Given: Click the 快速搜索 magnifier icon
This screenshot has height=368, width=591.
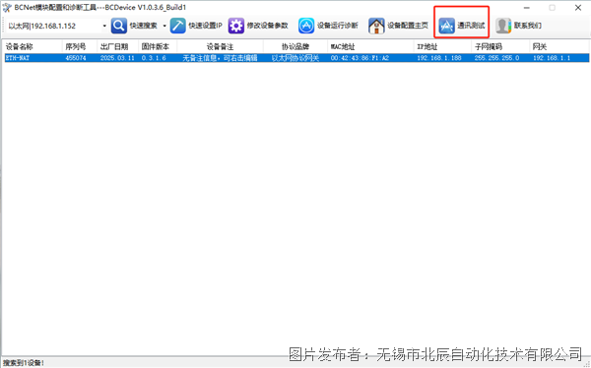Looking at the screenshot, I should (x=119, y=26).
